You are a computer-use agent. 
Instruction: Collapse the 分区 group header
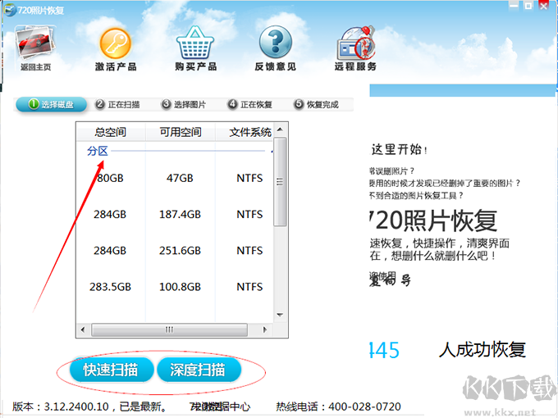click(x=98, y=151)
